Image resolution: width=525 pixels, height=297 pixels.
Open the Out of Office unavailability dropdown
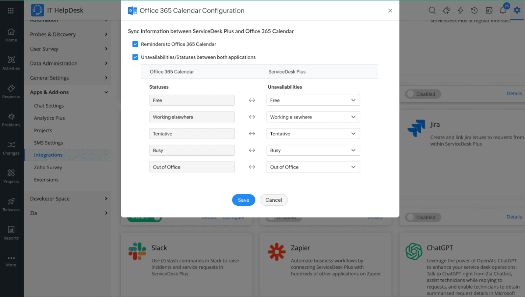pos(313,167)
